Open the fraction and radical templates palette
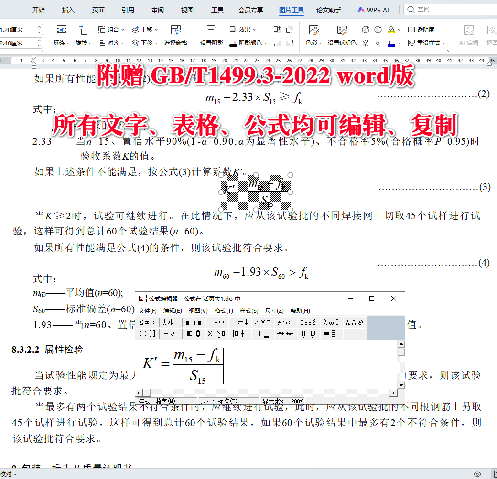This screenshot has width=497, height=479. 171,334
